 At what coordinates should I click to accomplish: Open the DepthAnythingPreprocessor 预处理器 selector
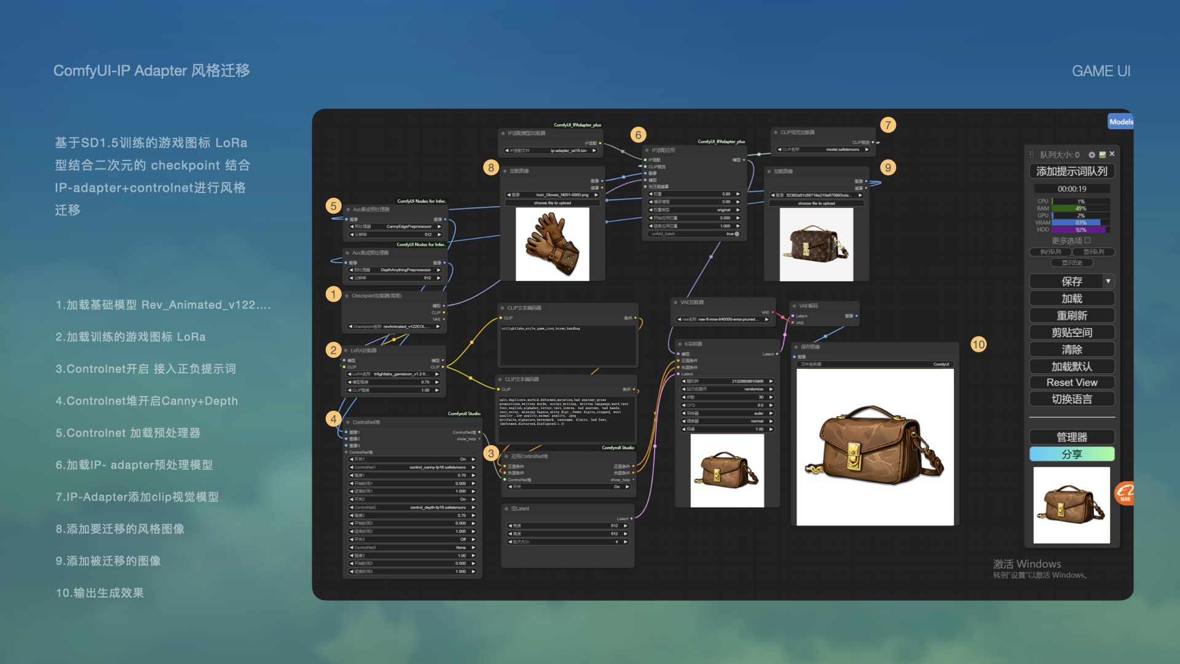[x=396, y=270]
